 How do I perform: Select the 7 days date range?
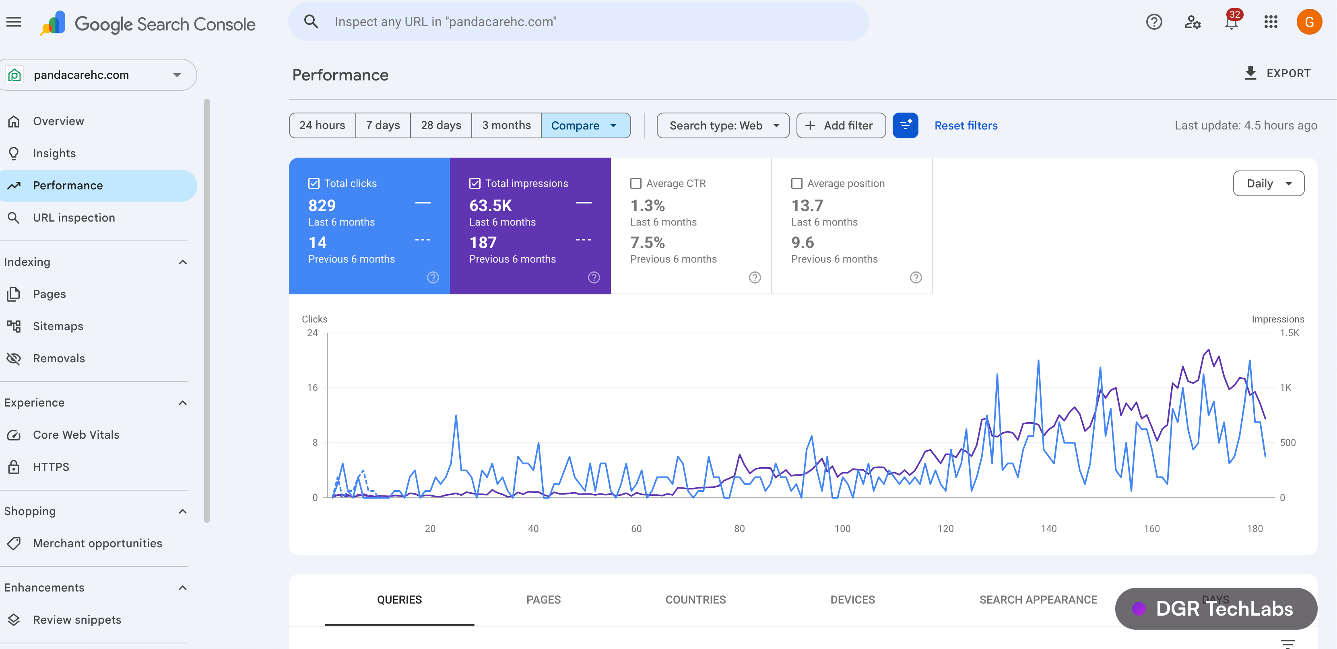pos(383,125)
